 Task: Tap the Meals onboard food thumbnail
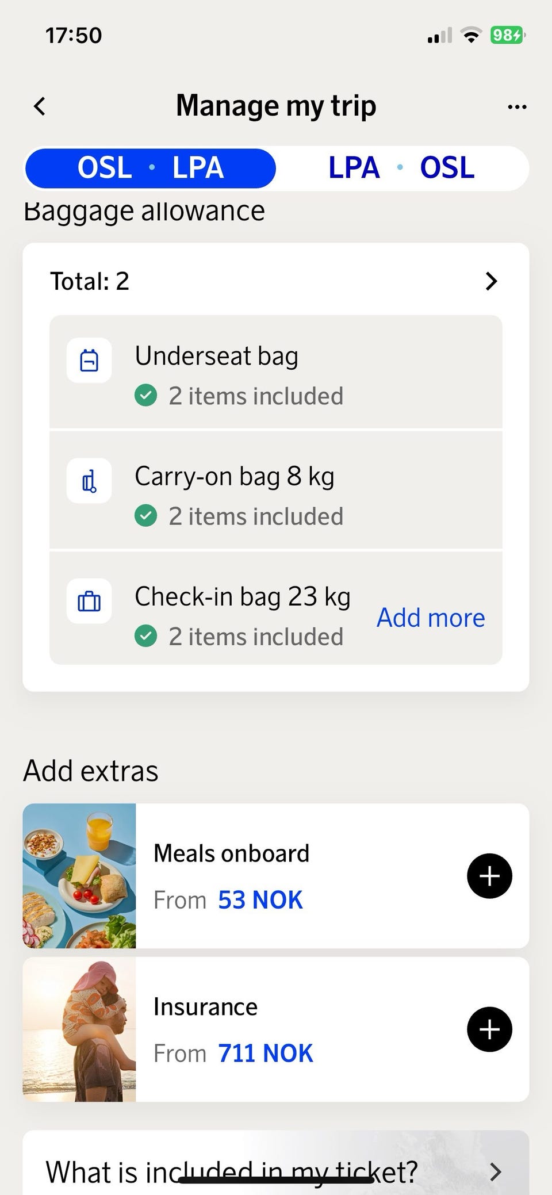pos(79,876)
